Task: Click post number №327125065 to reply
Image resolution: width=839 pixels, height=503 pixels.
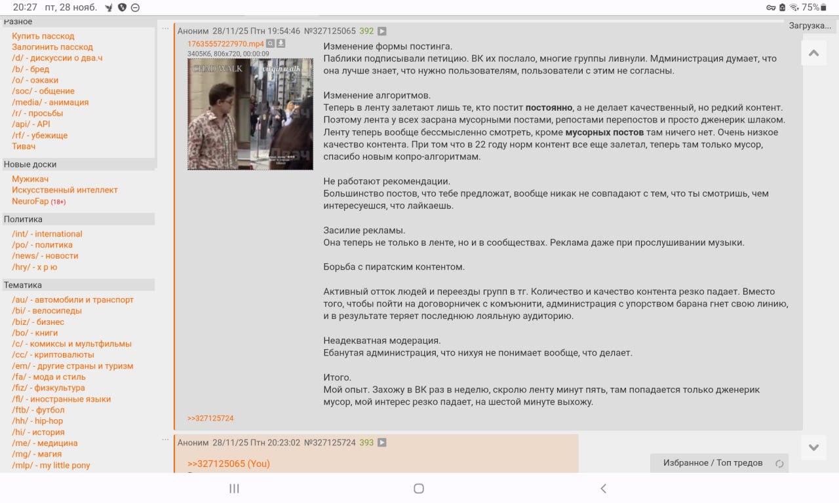Action: click(330, 31)
